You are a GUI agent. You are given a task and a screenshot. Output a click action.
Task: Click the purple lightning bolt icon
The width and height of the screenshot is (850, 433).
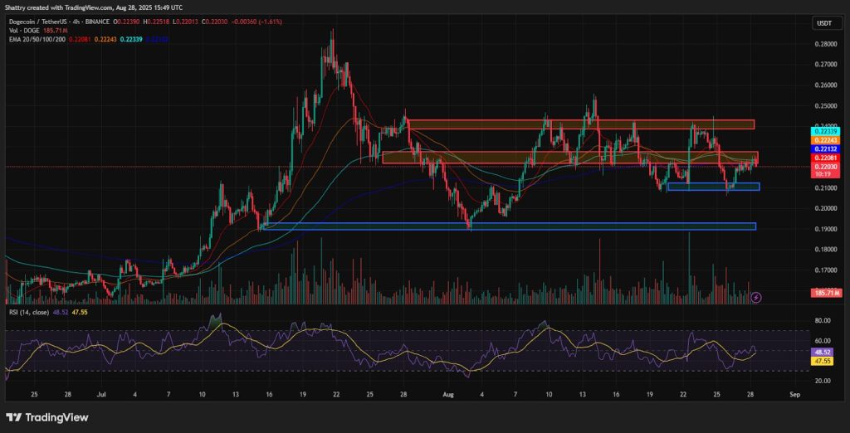(757, 297)
